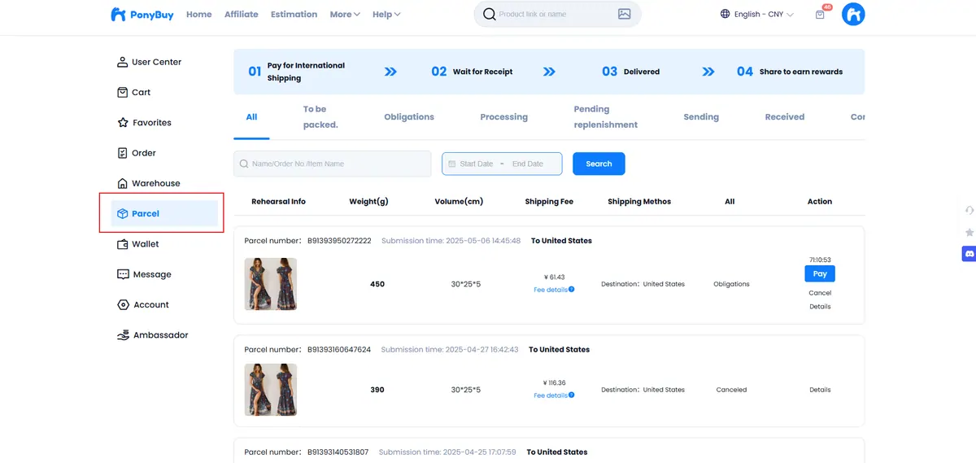This screenshot has height=463, width=976.
Task: Click the floating star favorites icon
Action: pyautogui.click(x=969, y=233)
